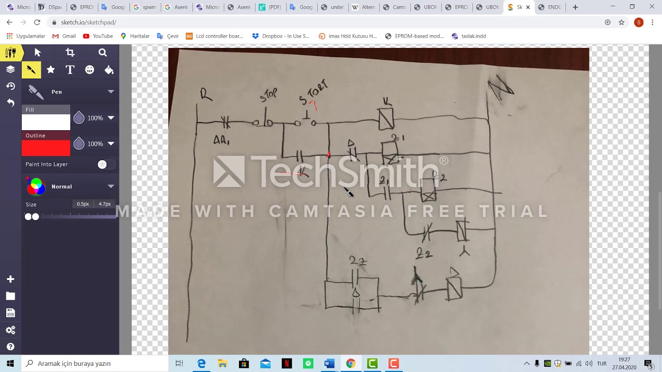The width and height of the screenshot is (662, 372).
Task: Select the Text tool
Action: click(70, 70)
